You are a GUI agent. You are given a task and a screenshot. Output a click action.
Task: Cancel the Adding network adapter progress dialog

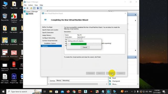pyautogui.click(x=85, y=47)
